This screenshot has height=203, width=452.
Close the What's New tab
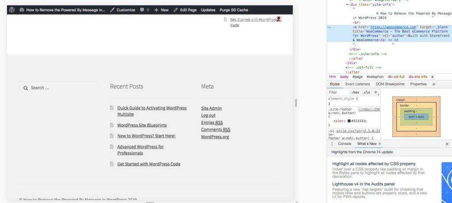pos(380,144)
